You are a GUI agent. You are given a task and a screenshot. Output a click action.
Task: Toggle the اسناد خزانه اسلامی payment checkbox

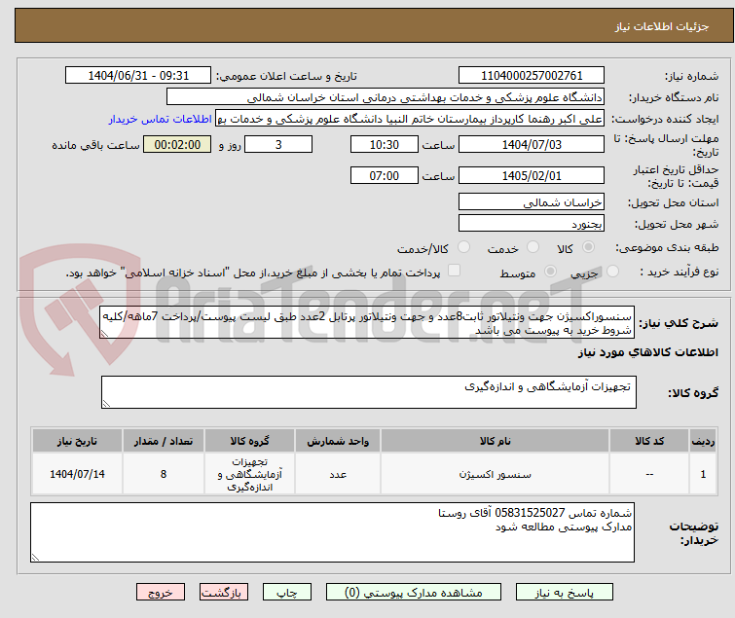pos(455,271)
